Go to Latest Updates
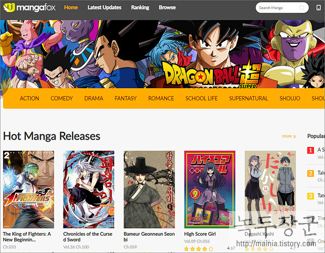The width and height of the screenshot is (325, 253). pyautogui.click(x=104, y=7)
